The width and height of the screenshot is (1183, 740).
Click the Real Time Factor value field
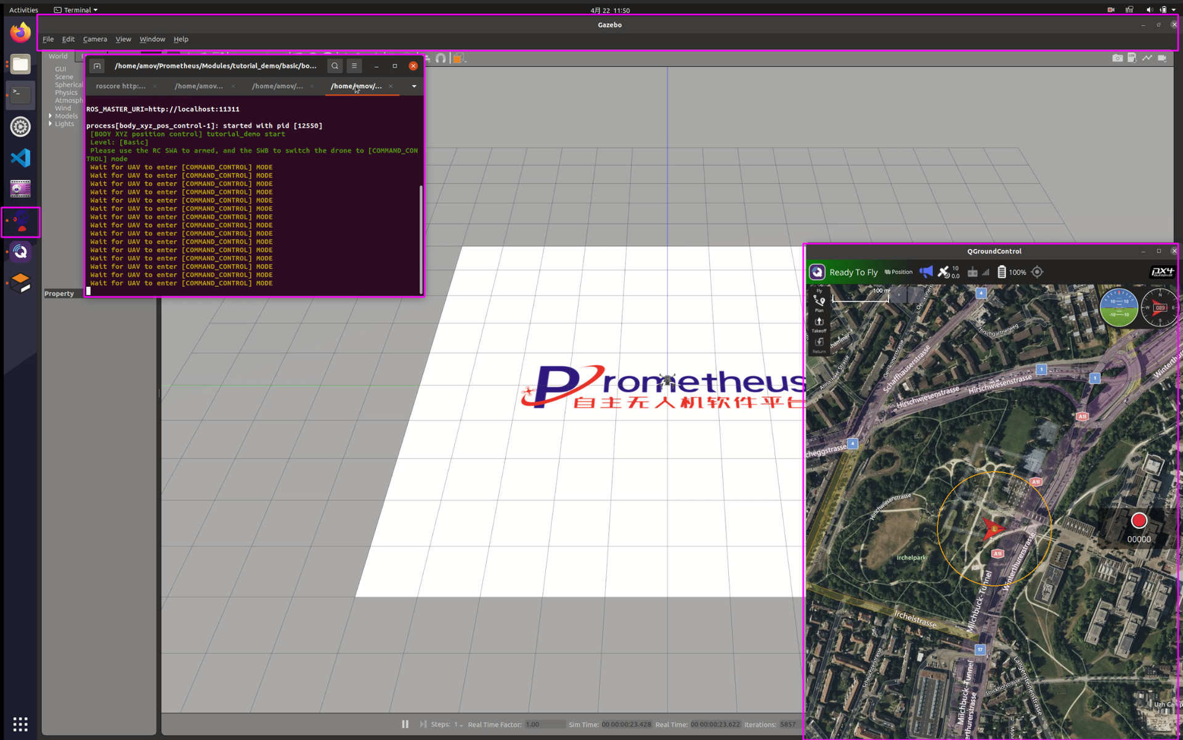545,725
